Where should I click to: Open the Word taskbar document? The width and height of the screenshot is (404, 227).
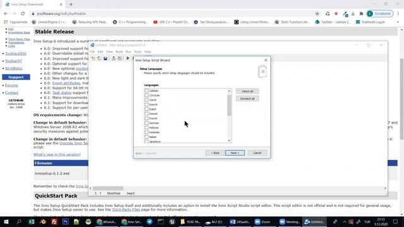(239, 221)
